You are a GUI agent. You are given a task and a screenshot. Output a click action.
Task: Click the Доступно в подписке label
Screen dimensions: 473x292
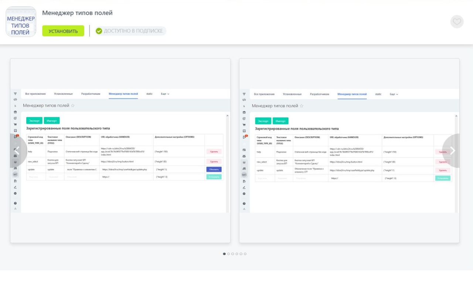(133, 31)
